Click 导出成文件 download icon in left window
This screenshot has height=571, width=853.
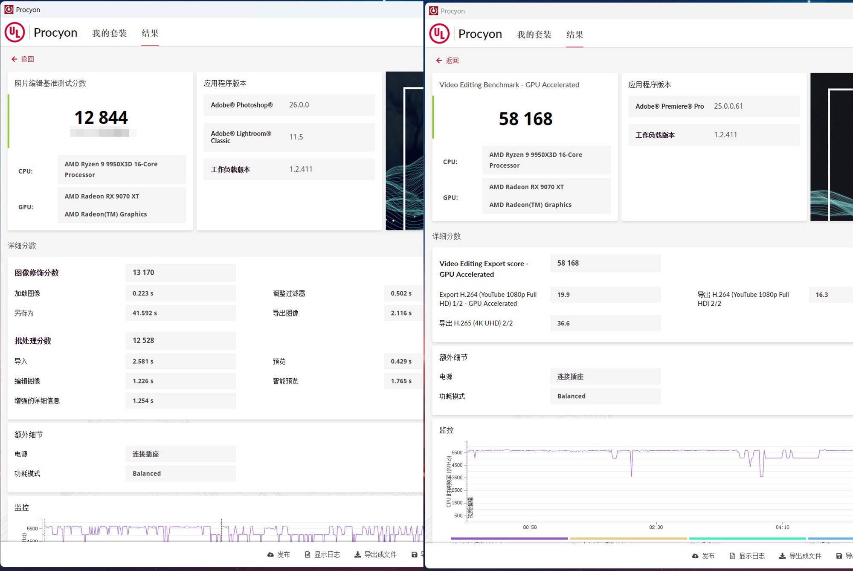357,555
